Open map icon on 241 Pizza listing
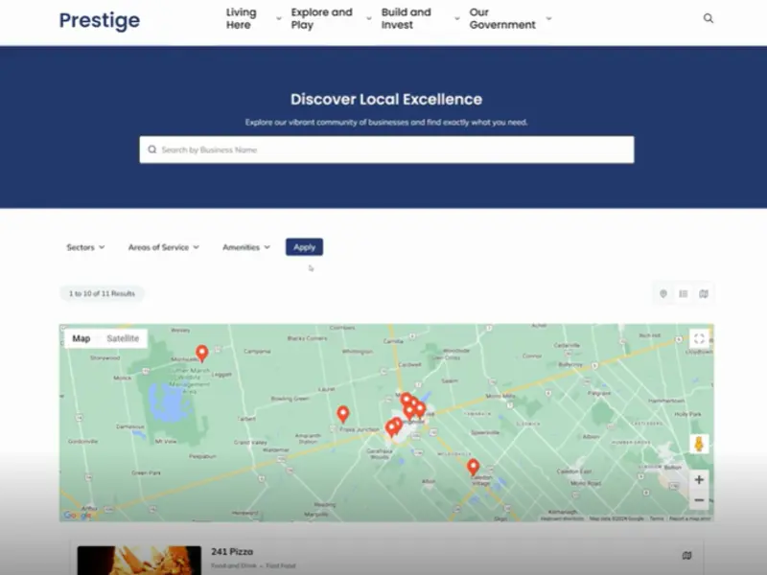Viewport: 767px width, 575px height. [686, 555]
